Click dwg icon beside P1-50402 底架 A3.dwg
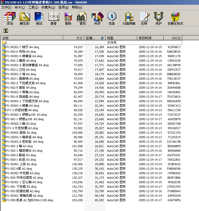Screen dimensions: 199x211 point(4,133)
